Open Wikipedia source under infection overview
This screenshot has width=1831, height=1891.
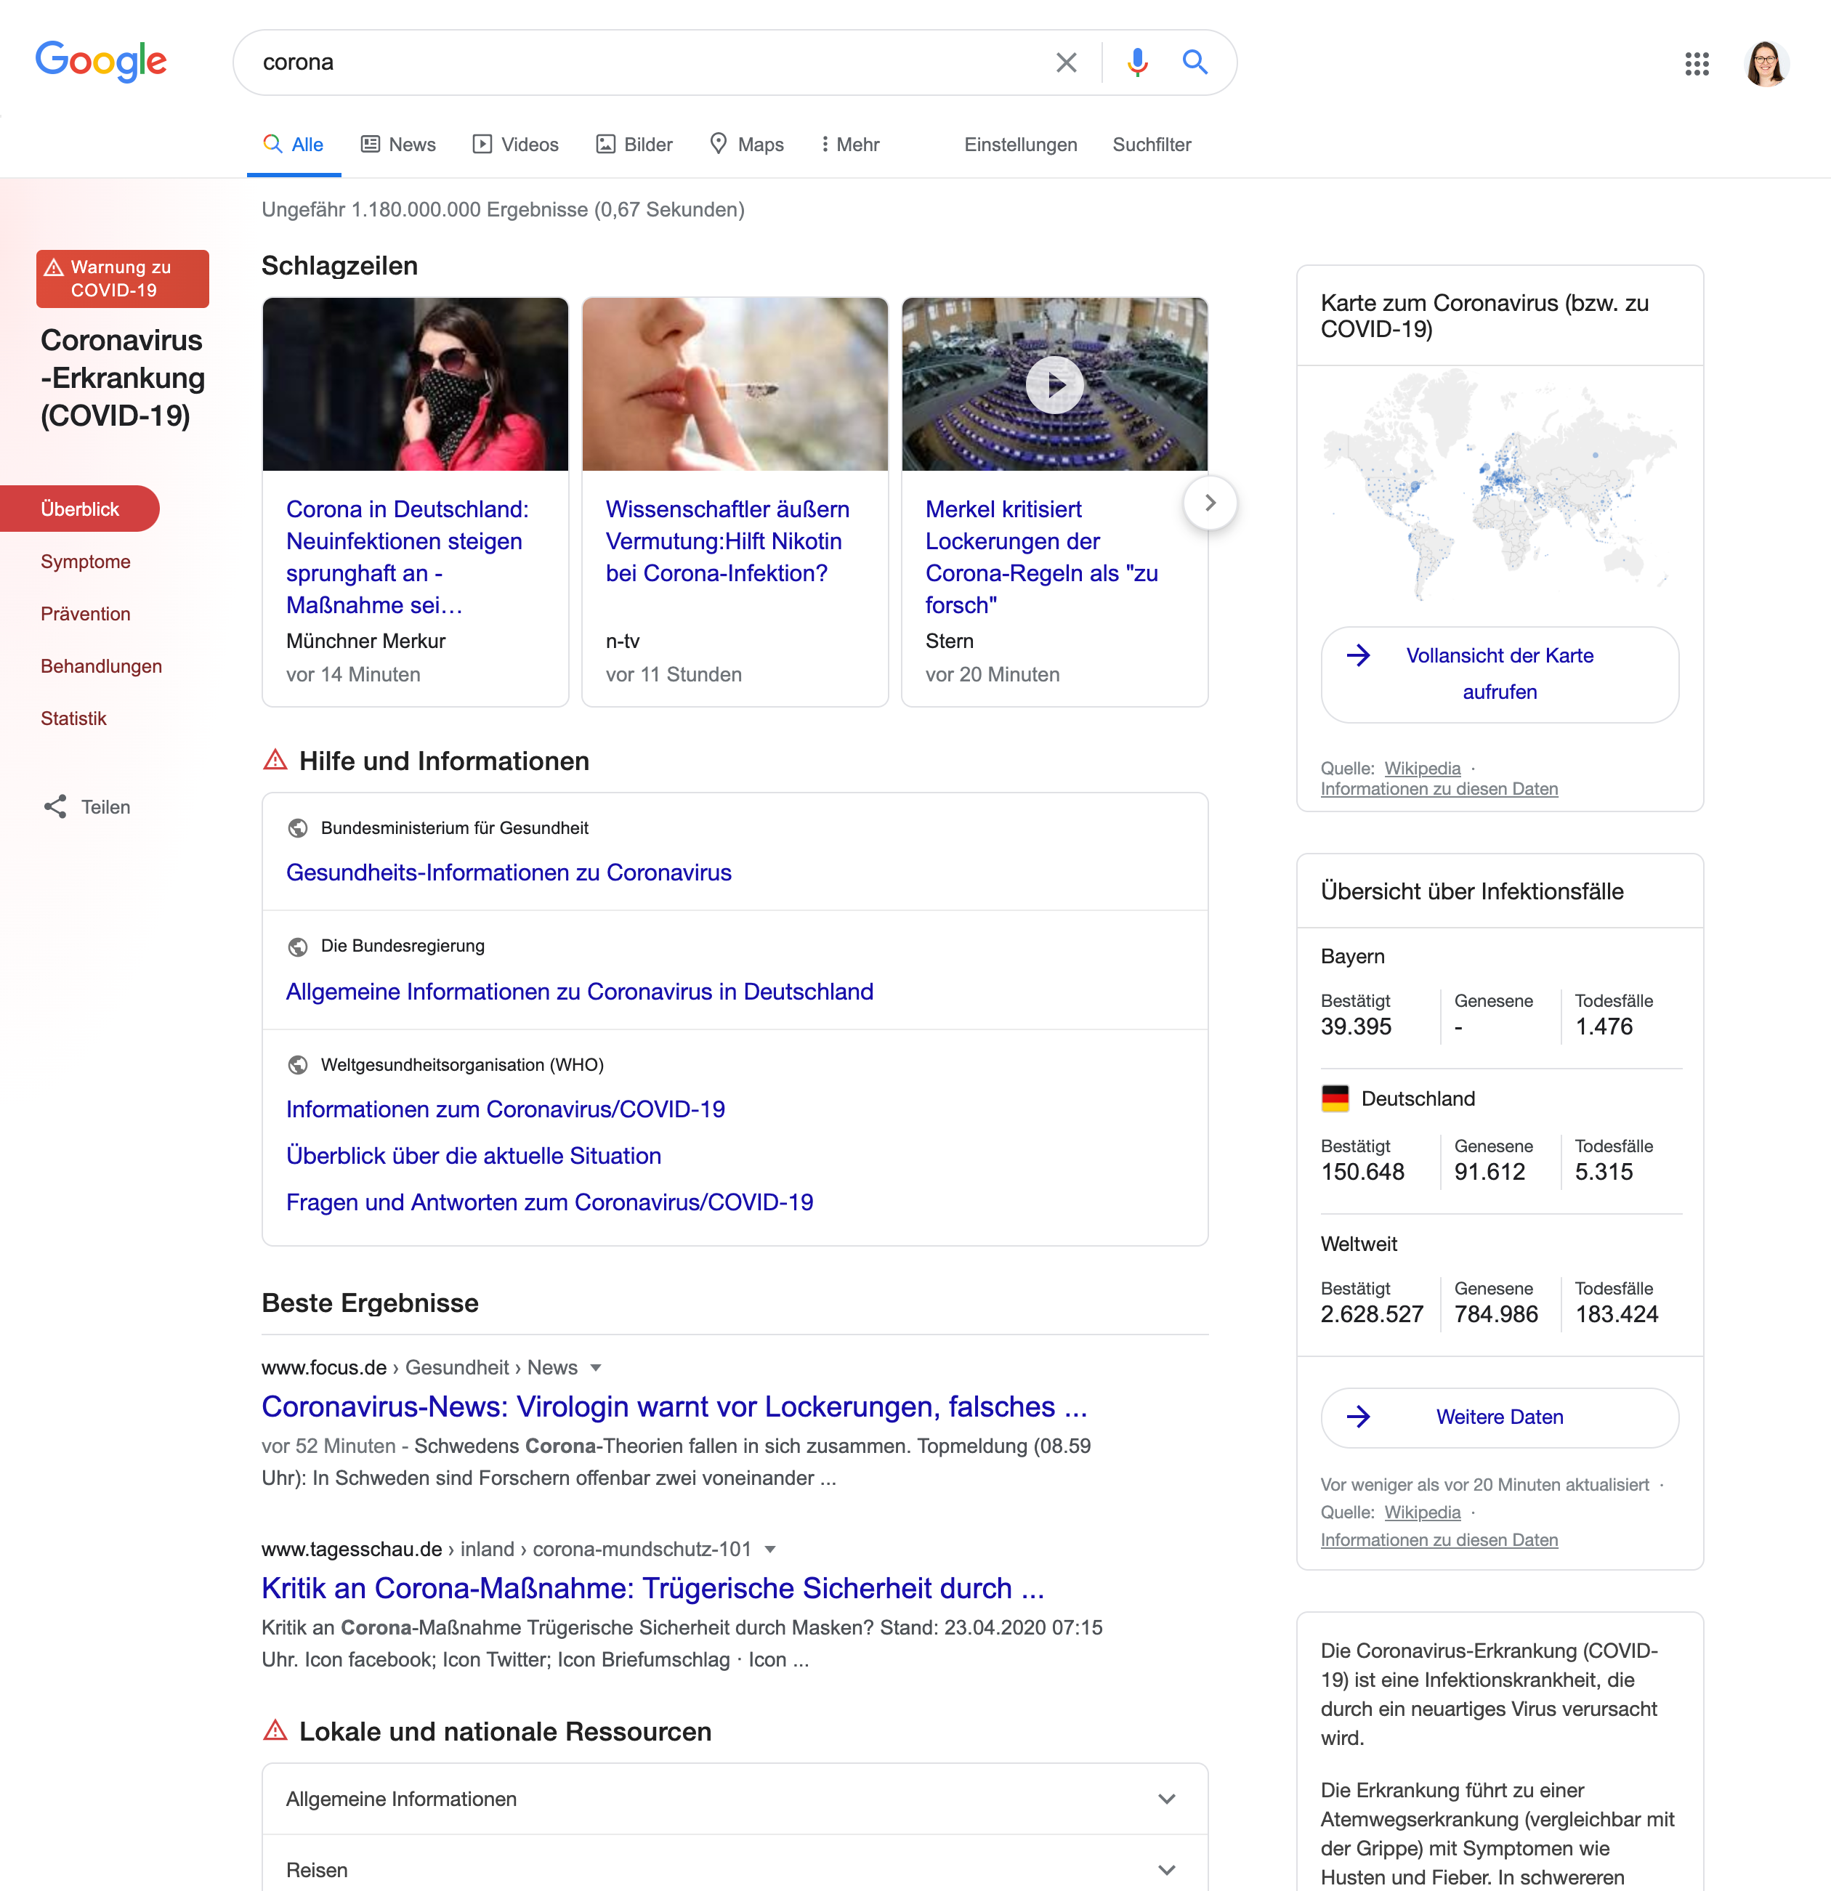pyautogui.click(x=1422, y=1512)
